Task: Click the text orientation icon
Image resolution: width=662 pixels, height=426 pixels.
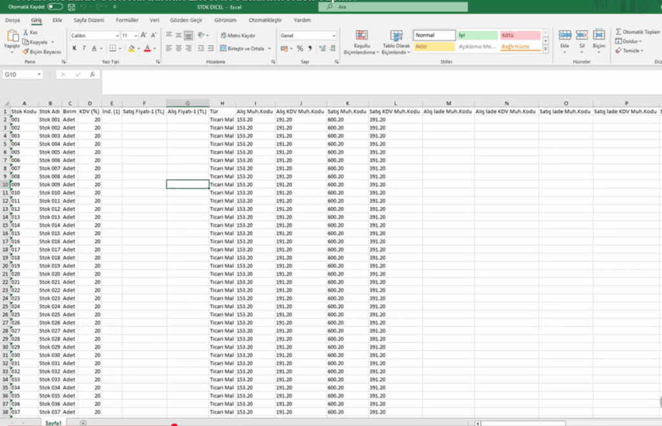Action: [x=201, y=36]
